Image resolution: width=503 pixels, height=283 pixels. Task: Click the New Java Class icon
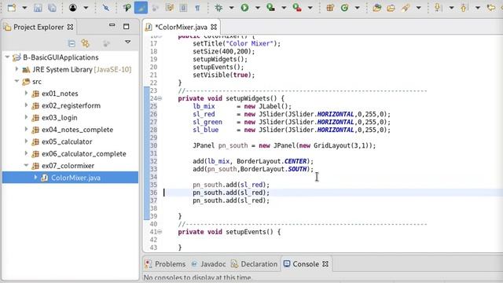[x=344, y=7]
